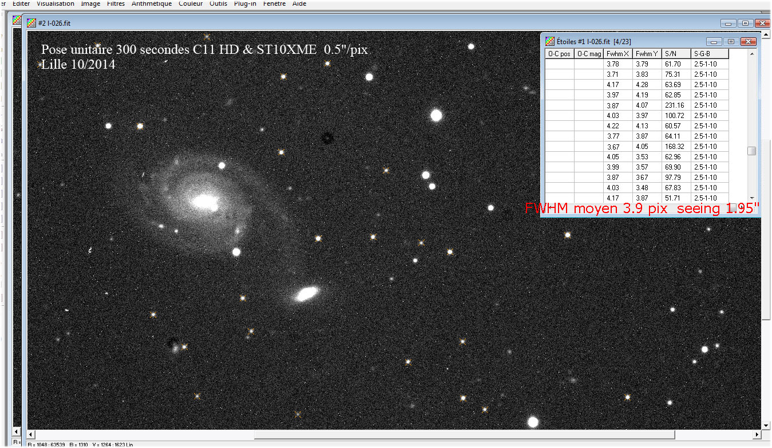
Task: Select the S/N cell 97.79
Action: click(x=677, y=178)
